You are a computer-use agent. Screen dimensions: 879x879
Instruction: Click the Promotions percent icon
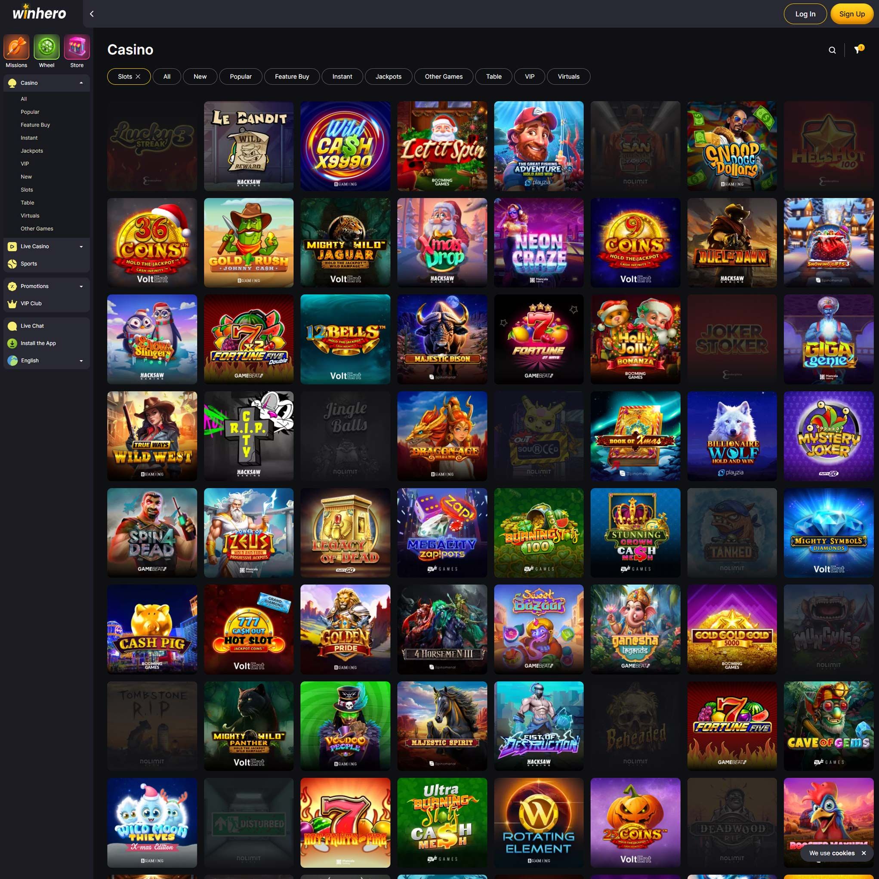click(x=12, y=286)
